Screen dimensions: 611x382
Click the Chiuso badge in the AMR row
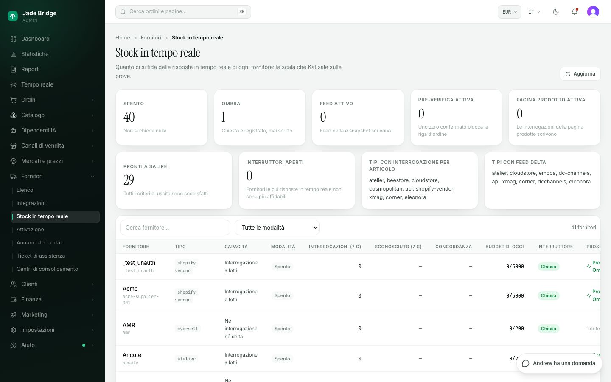pos(548,329)
